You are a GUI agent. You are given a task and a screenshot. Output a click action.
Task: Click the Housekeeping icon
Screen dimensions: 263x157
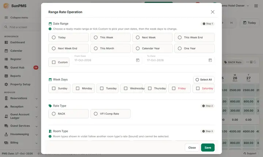pos(6,134)
